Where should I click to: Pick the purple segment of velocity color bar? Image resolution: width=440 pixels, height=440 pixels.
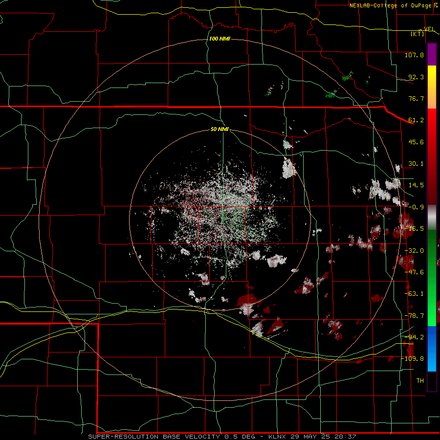432,54
